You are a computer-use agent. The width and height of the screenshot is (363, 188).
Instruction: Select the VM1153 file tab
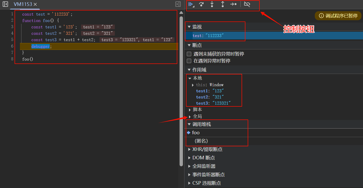click(x=23, y=4)
